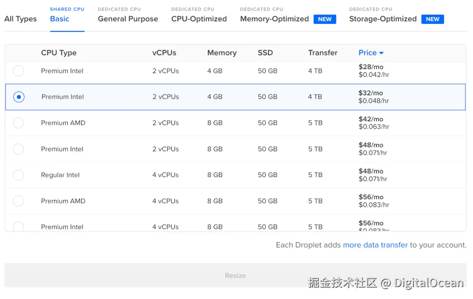Select the bottom Premium Intel 4 vCPUs radio
The width and height of the screenshot is (473, 299).
[18, 226]
